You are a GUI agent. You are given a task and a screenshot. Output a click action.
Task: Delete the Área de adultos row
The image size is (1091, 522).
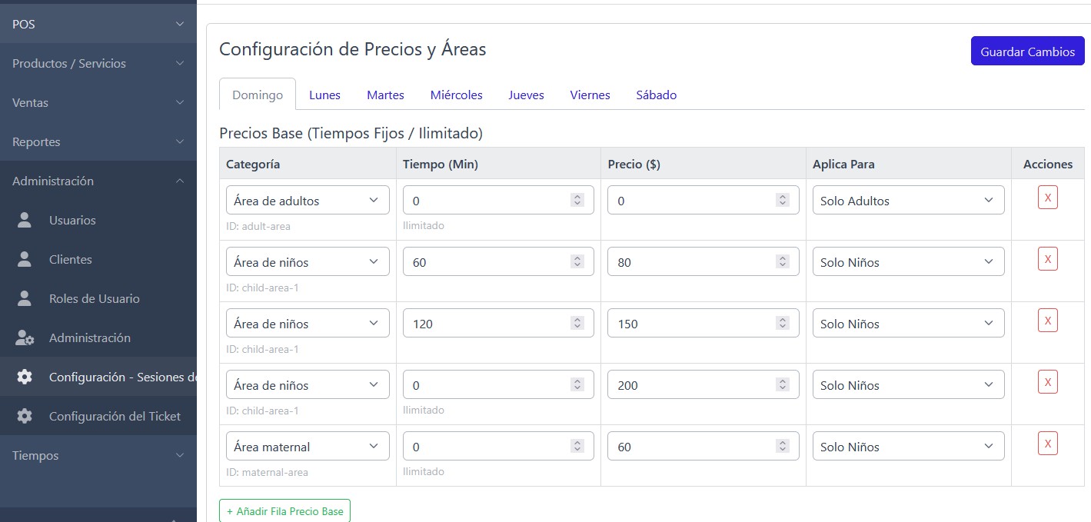[x=1047, y=198]
